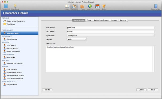Image resolution: width=162 pixels, height=99 pixels.
Task: Click the SIDEKICK group heading
Action: point(5,42)
